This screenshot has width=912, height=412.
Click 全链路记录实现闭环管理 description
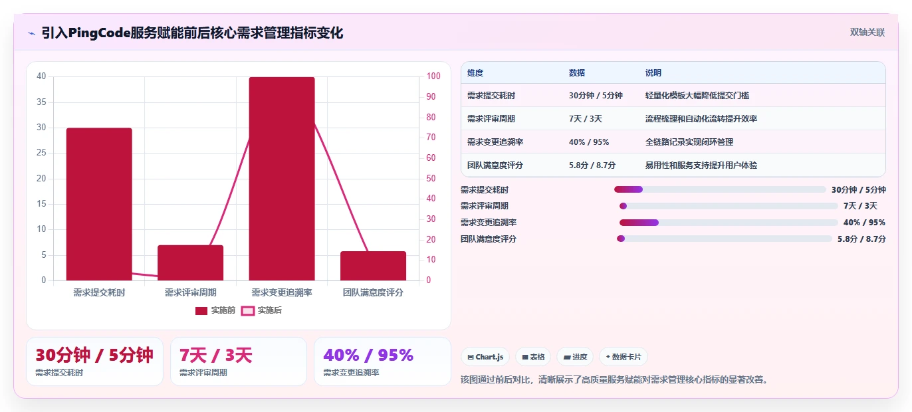[689, 142]
